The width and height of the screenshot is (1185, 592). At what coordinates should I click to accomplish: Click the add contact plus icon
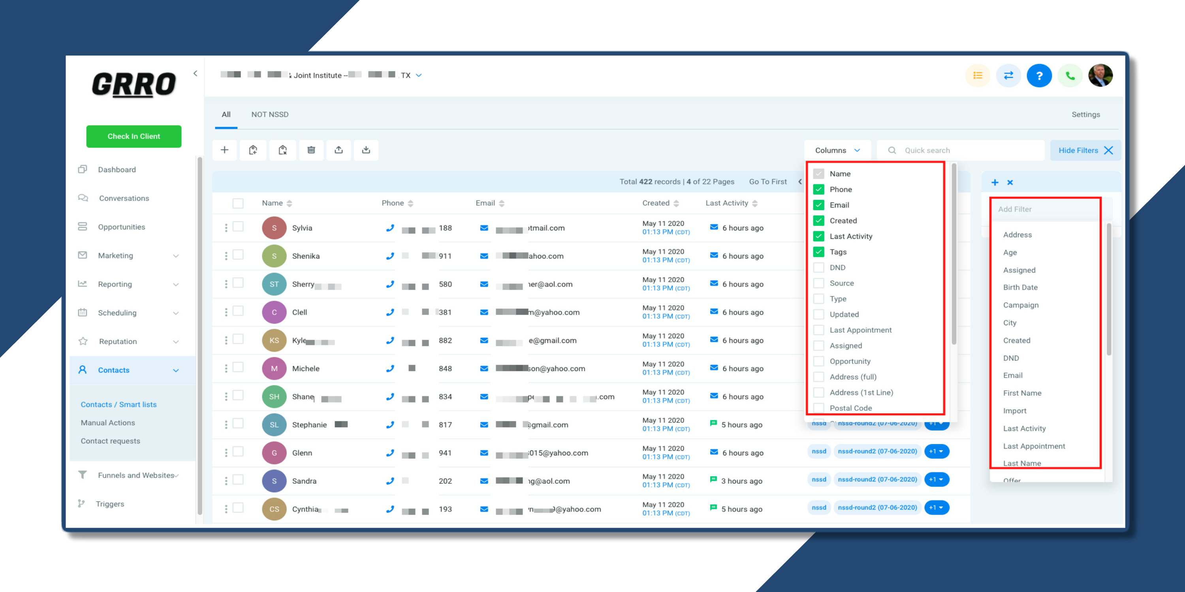(x=224, y=150)
